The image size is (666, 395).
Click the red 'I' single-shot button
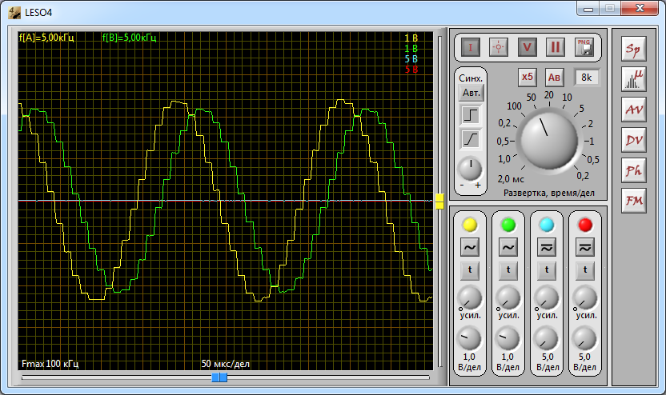(x=470, y=47)
